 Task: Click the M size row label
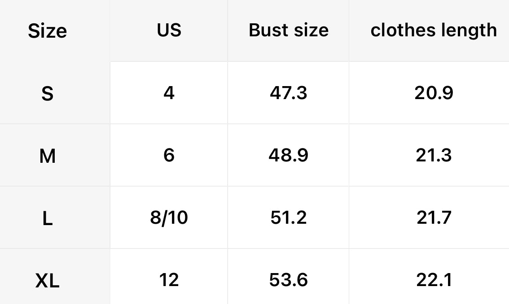pyautogui.click(x=47, y=156)
